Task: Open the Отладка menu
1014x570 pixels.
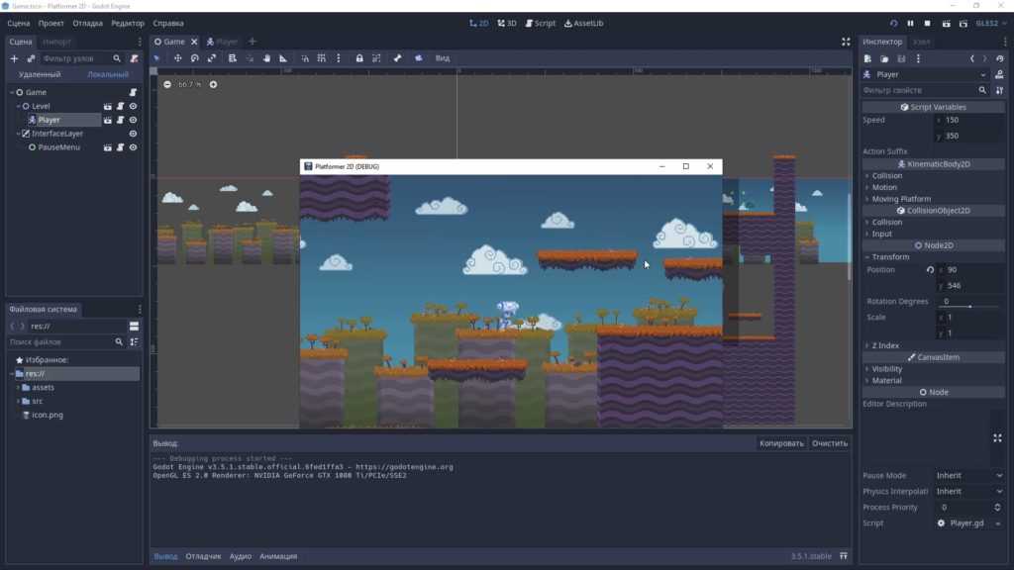Action: pos(87,23)
